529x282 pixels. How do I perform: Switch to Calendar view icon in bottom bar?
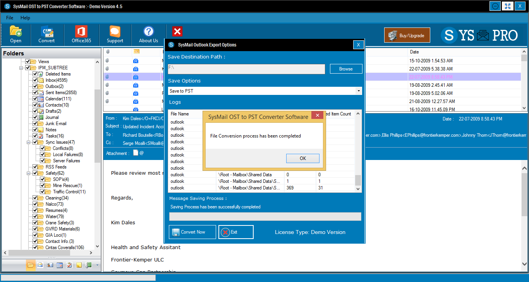click(x=60, y=265)
